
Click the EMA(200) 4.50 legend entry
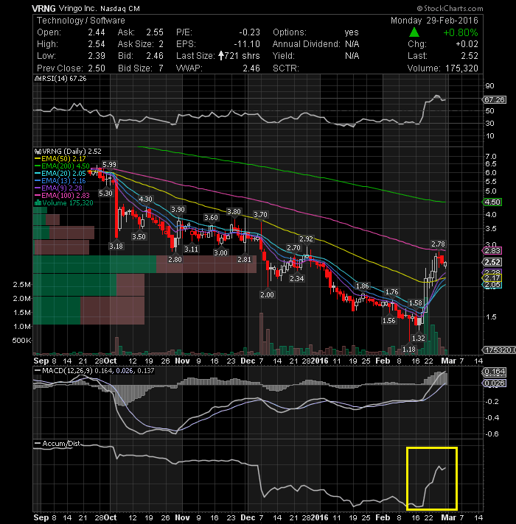(x=62, y=166)
